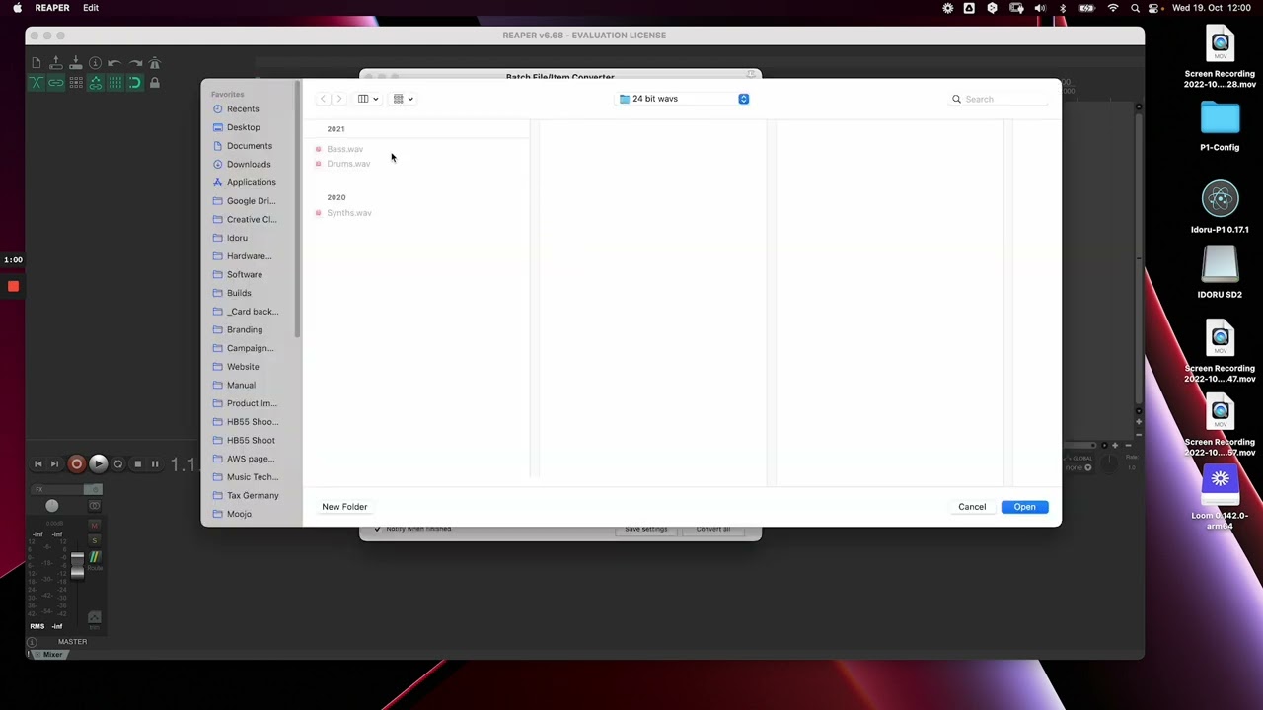Open Control Center icon in menu bar
The width and height of the screenshot is (1263, 710).
1154,8
